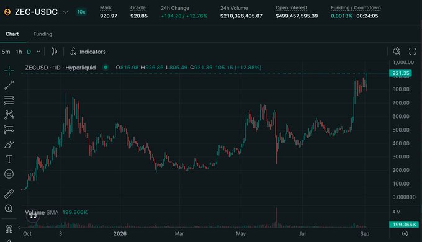Image resolution: width=422 pixels, height=242 pixels.
Task: Click the Mark price label
Action: [105, 8]
